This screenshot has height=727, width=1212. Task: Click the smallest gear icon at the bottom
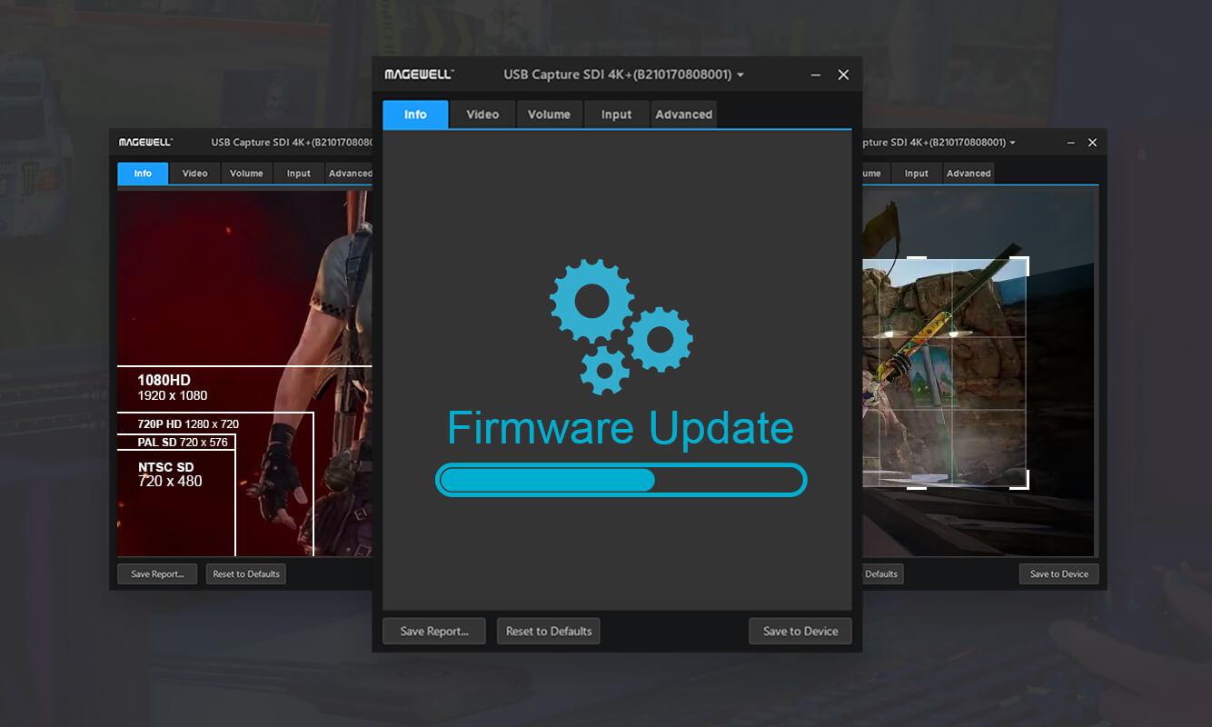pos(604,370)
